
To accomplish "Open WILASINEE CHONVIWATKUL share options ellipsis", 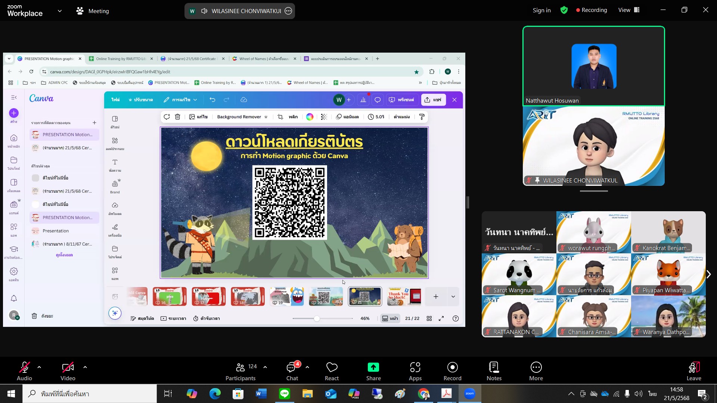I will pyautogui.click(x=288, y=11).
